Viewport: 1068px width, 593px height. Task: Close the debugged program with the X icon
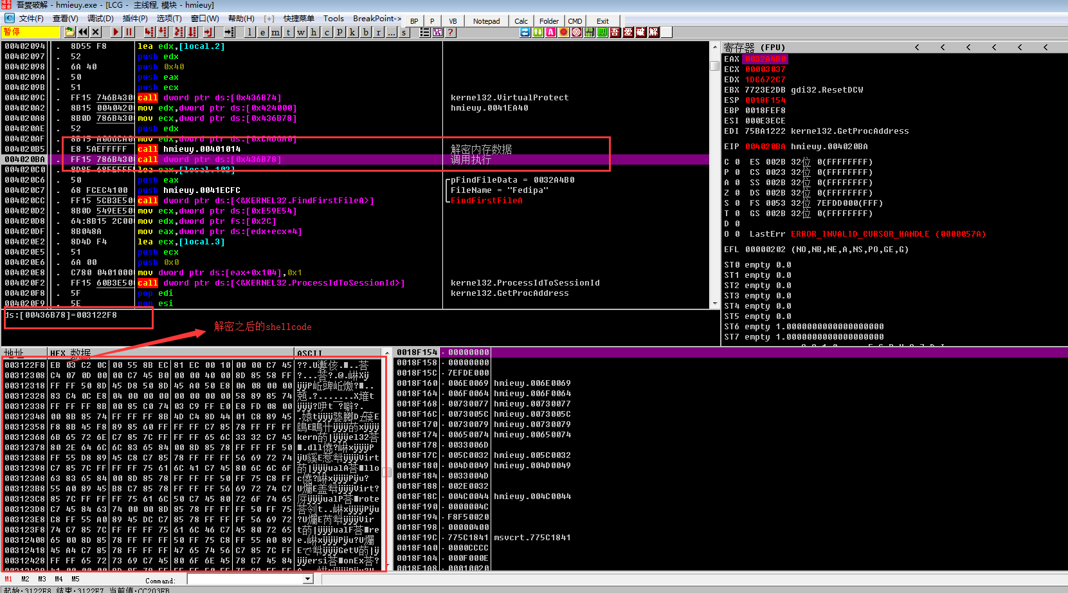point(96,32)
